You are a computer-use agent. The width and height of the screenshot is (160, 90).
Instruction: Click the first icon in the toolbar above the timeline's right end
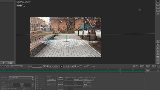pyautogui.click(x=134, y=66)
